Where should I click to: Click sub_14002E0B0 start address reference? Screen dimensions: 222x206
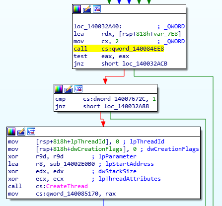point(73,164)
